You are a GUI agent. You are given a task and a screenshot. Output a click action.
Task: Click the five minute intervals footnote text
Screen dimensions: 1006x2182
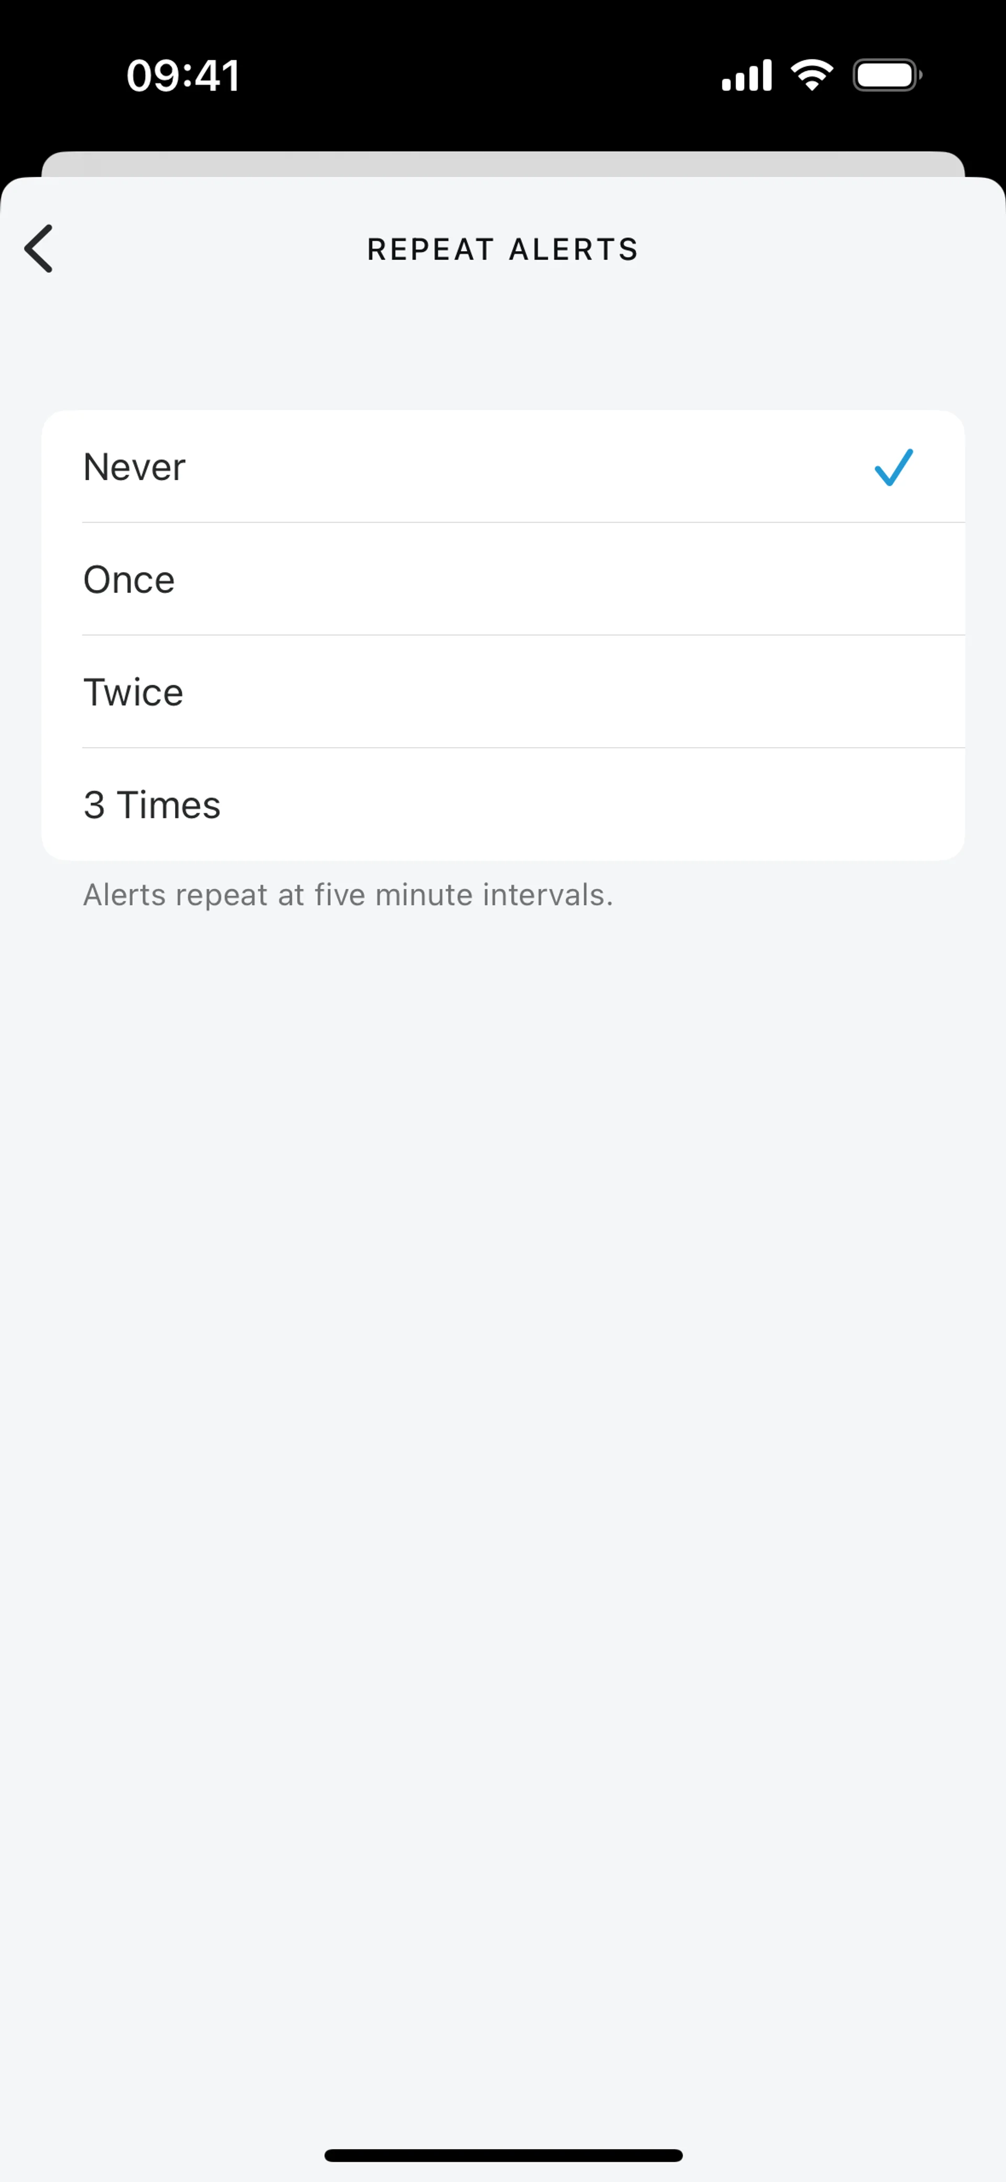click(x=348, y=895)
